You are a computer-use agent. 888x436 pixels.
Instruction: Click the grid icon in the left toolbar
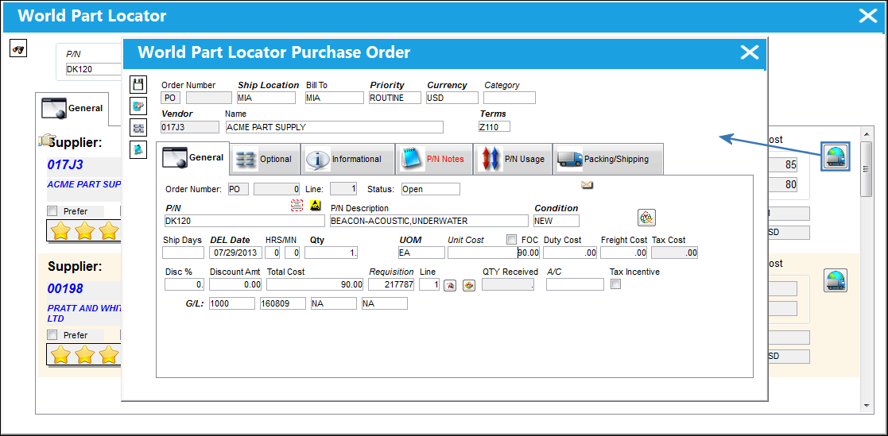[x=138, y=127]
